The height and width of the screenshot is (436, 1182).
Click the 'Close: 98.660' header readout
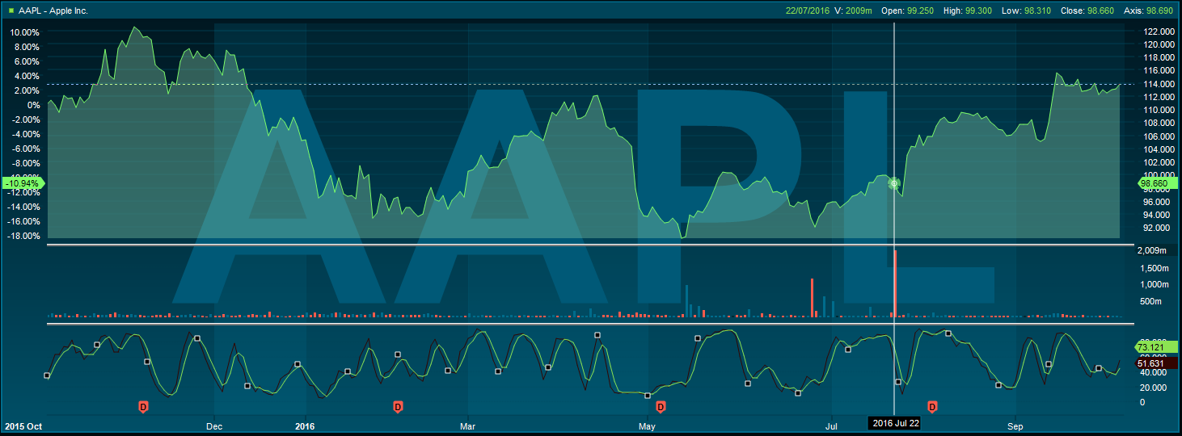tap(1088, 10)
